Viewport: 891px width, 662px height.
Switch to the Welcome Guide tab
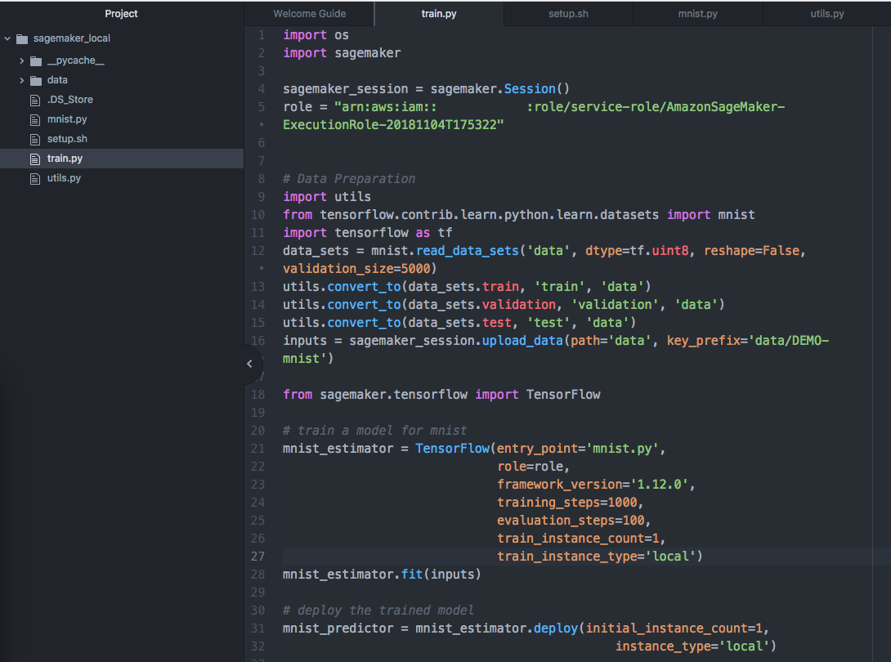pos(309,14)
